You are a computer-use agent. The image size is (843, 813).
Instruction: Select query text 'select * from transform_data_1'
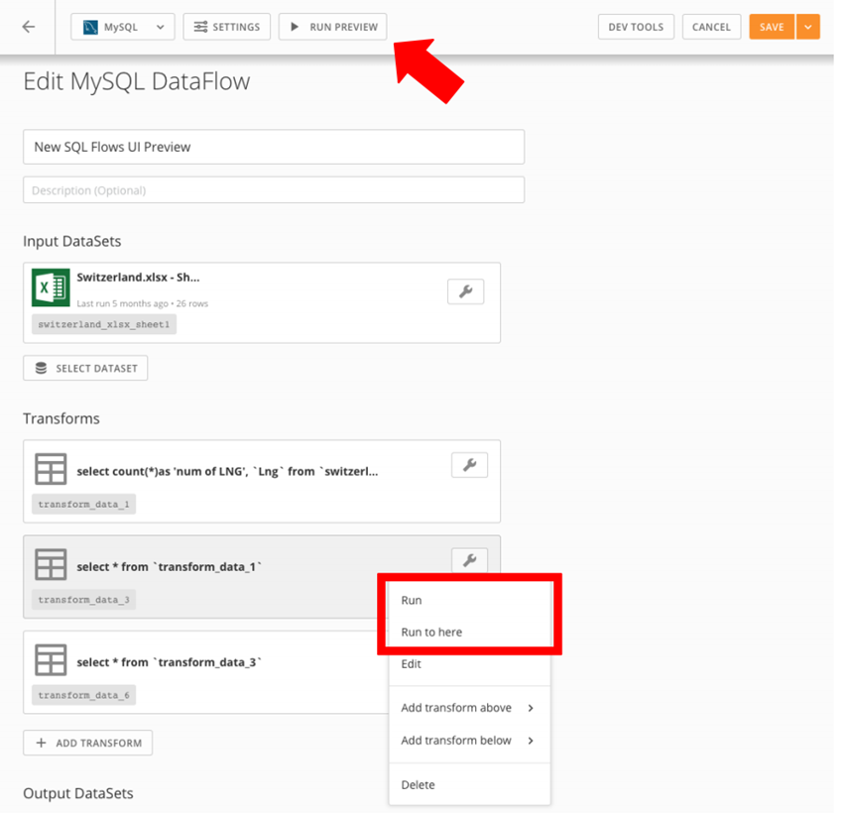[169, 567]
